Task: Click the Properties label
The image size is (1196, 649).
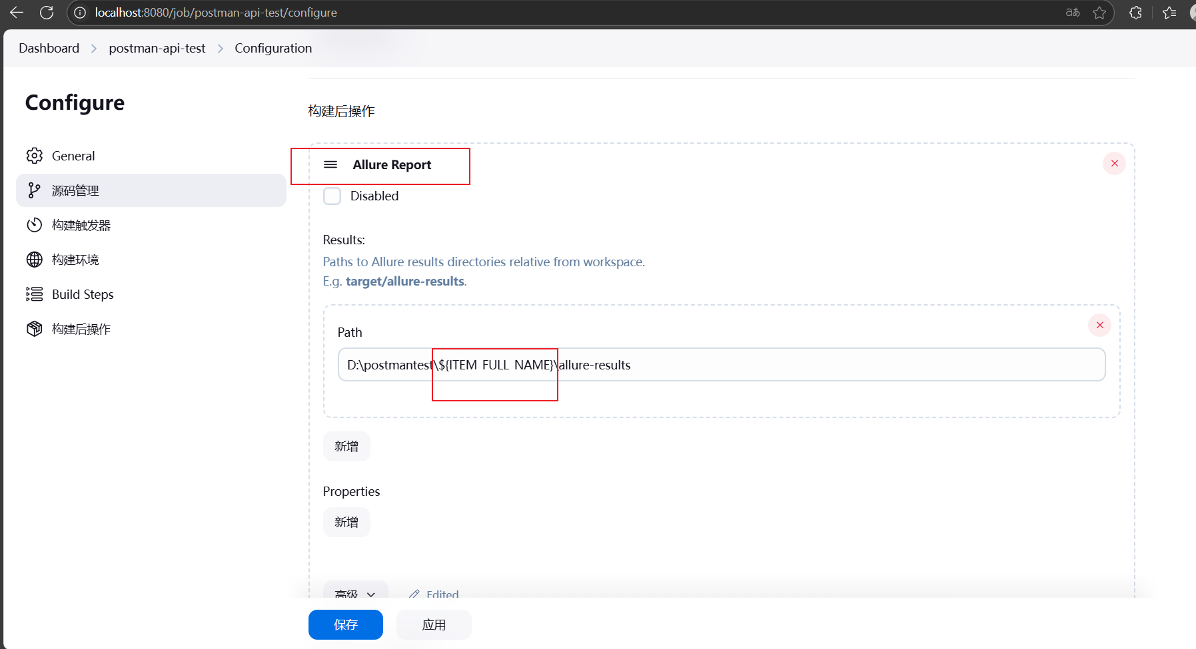Action: 351,491
